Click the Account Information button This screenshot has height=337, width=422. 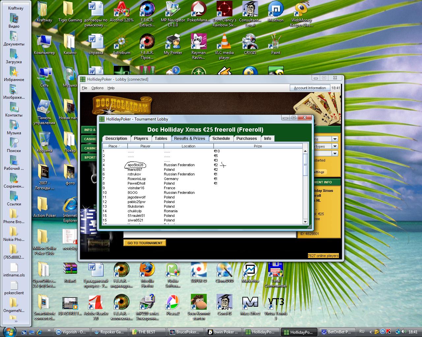310,88
